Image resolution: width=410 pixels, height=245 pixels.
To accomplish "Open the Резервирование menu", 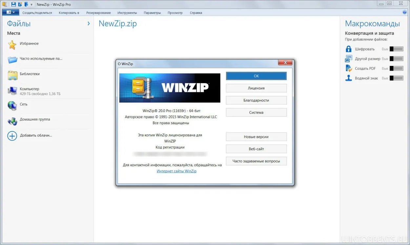I will tap(98, 13).
